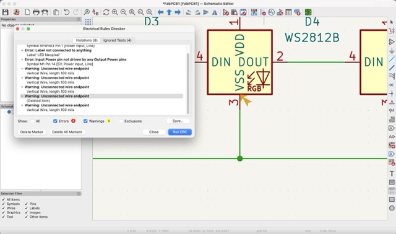Zoom to fit the page with toolbar icon

[x=132, y=12]
